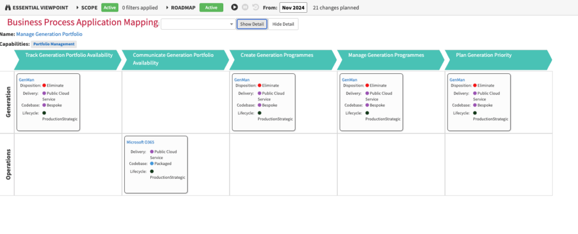578x234 pixels.
Task: Select Communicate Generation Portfolio Availability step
Action: pos(175,59)
